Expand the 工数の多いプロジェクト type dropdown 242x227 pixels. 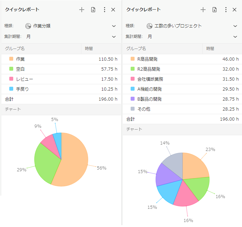[x=235, y=26]
